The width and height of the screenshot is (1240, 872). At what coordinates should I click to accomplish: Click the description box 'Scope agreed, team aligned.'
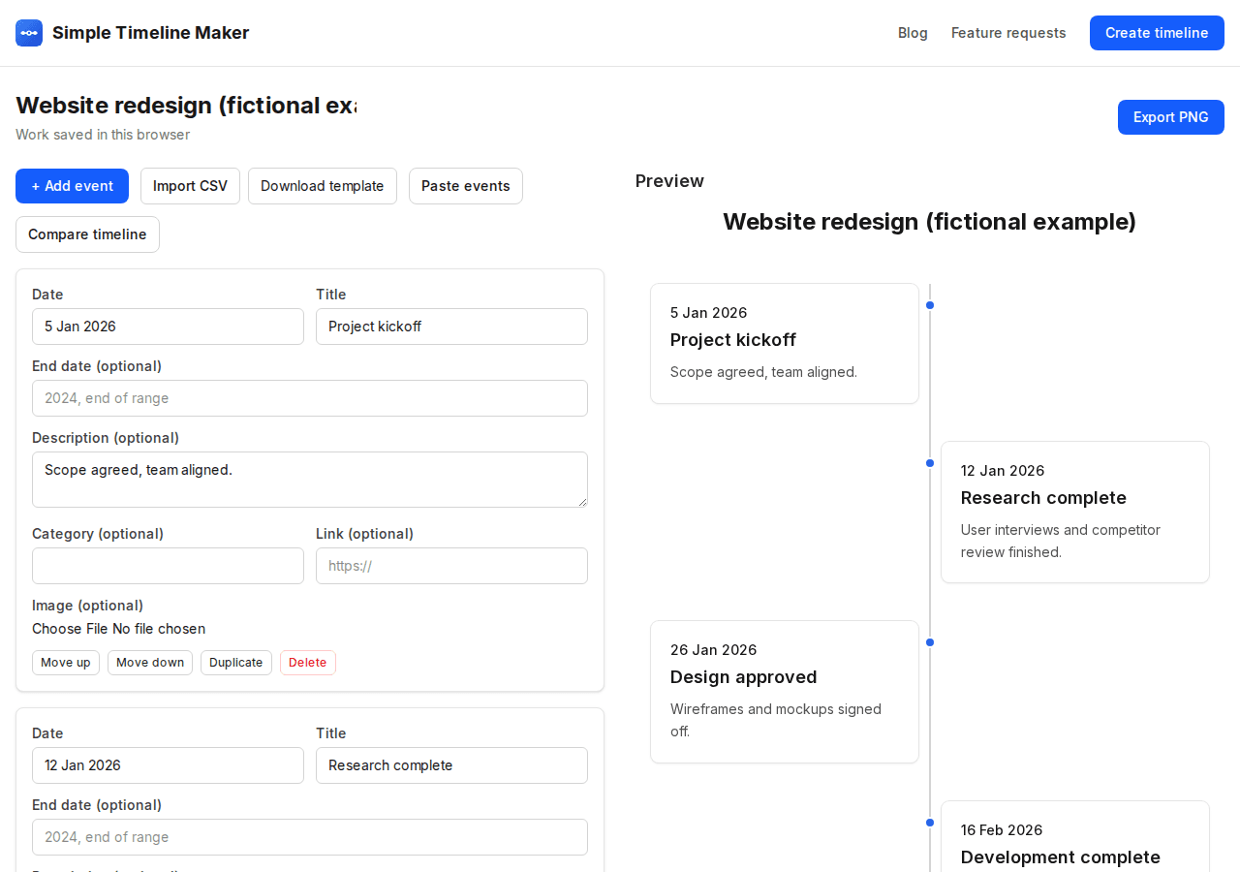(x=310, y=480)
